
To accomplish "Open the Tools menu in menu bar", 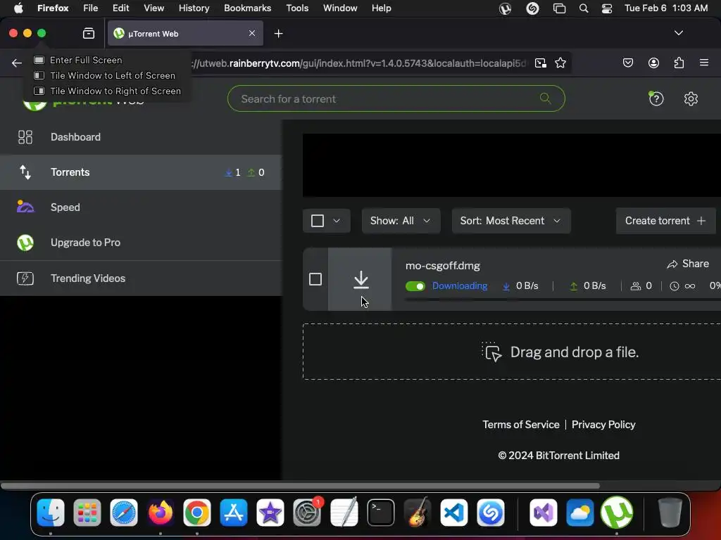I will click(297, 8).
